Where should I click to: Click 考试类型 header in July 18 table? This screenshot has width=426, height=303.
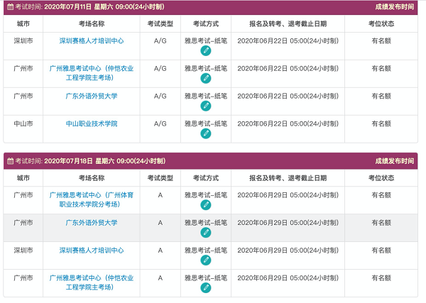(x=160, y=178)
